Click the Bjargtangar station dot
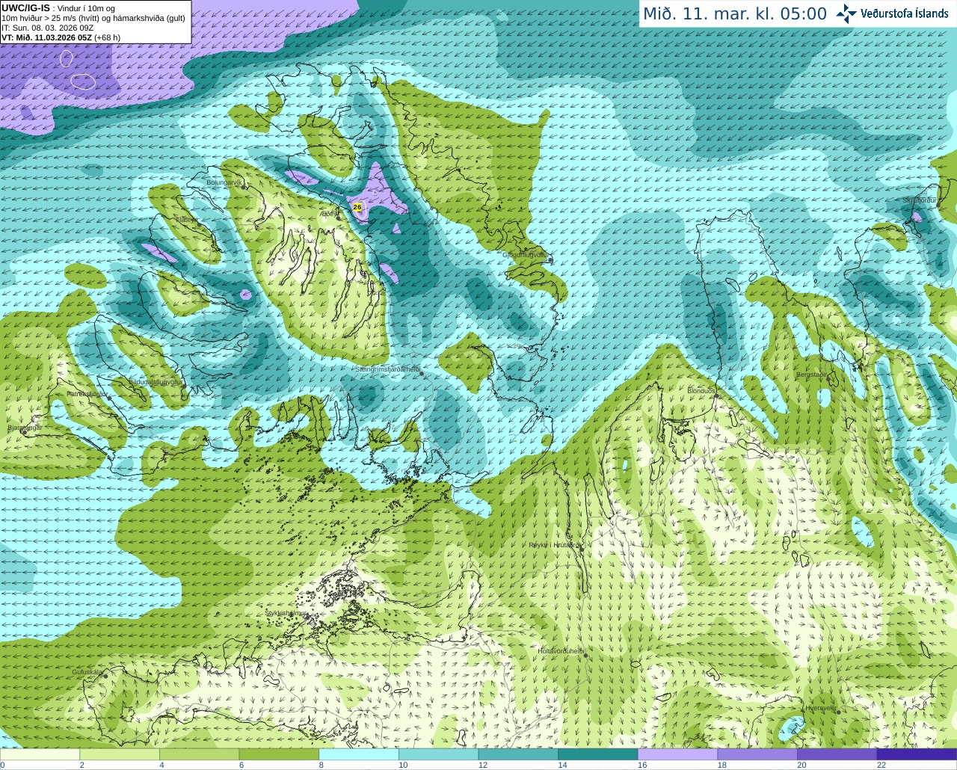 tap(25, 432)
